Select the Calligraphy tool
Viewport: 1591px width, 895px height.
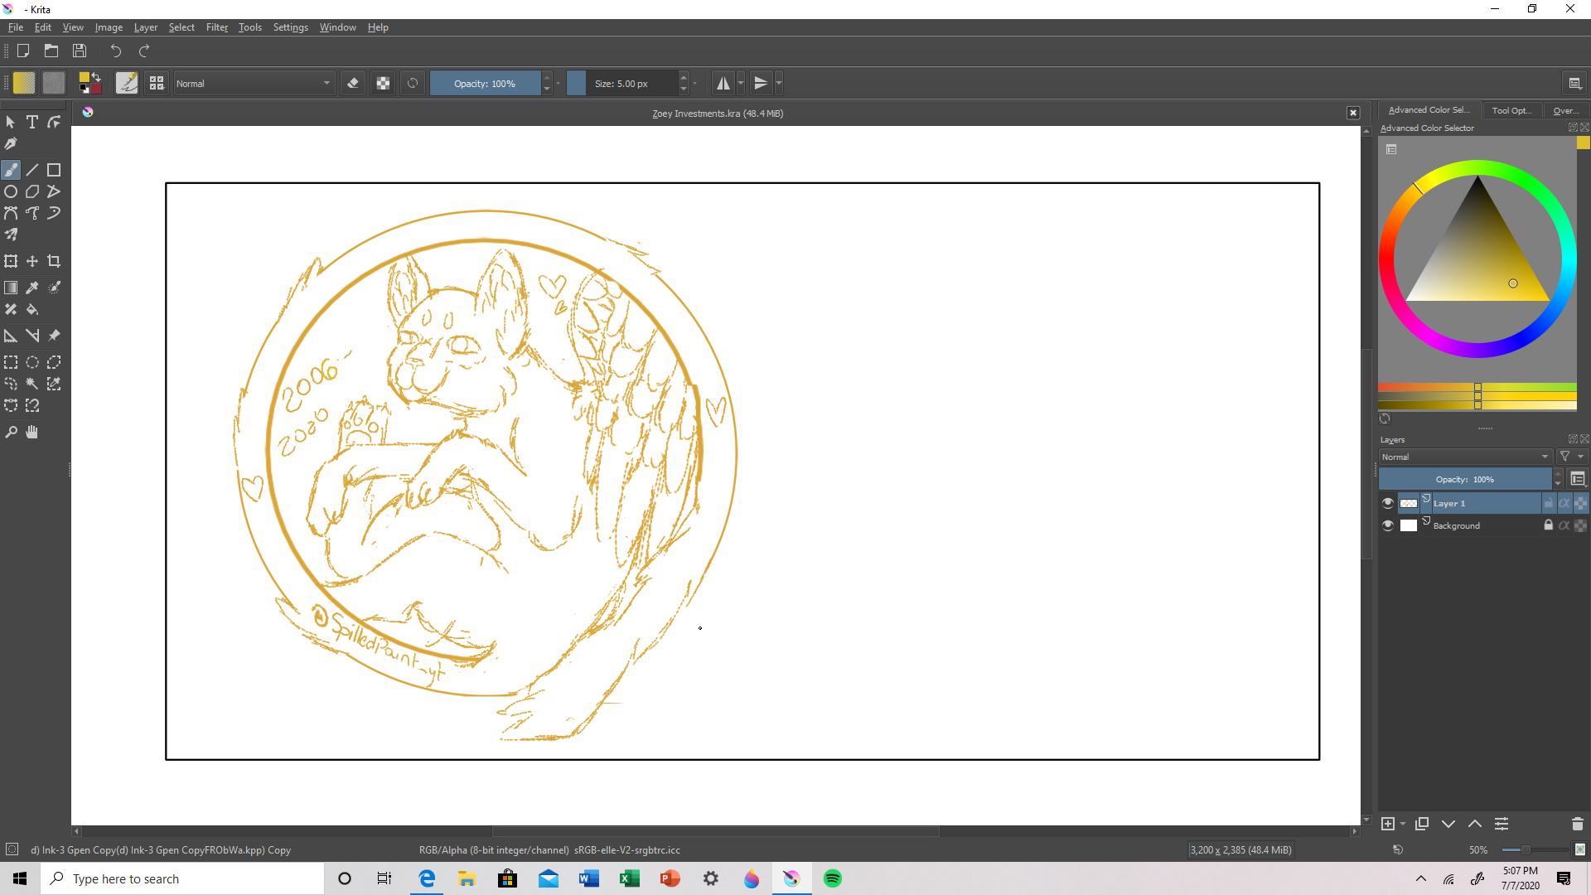tap(11, 143)
